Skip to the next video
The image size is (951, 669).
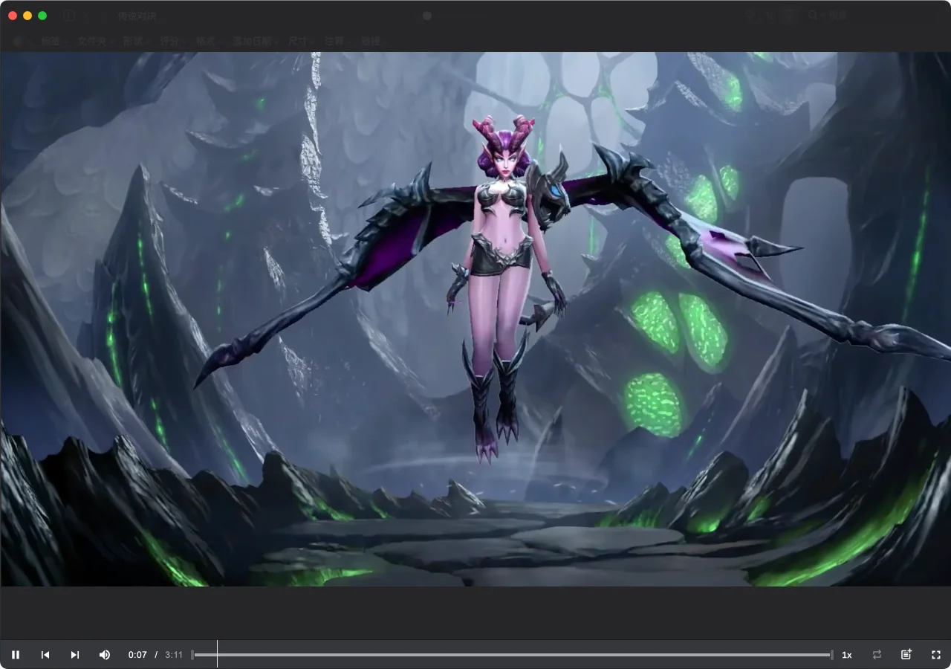pos(75,655)
